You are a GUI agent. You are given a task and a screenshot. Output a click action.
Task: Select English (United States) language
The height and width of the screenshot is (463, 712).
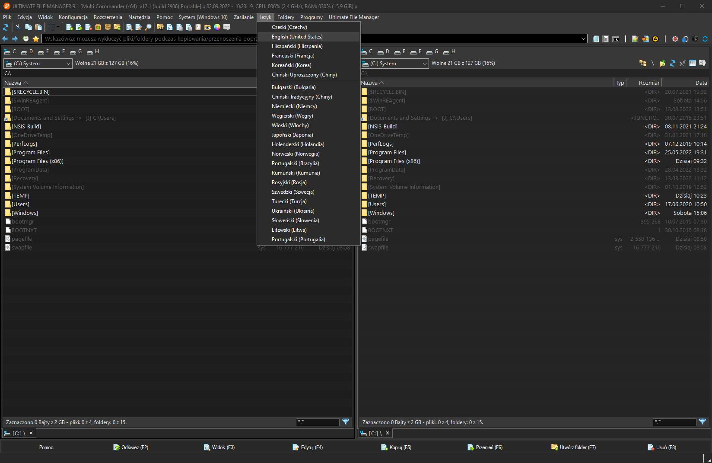308,37
